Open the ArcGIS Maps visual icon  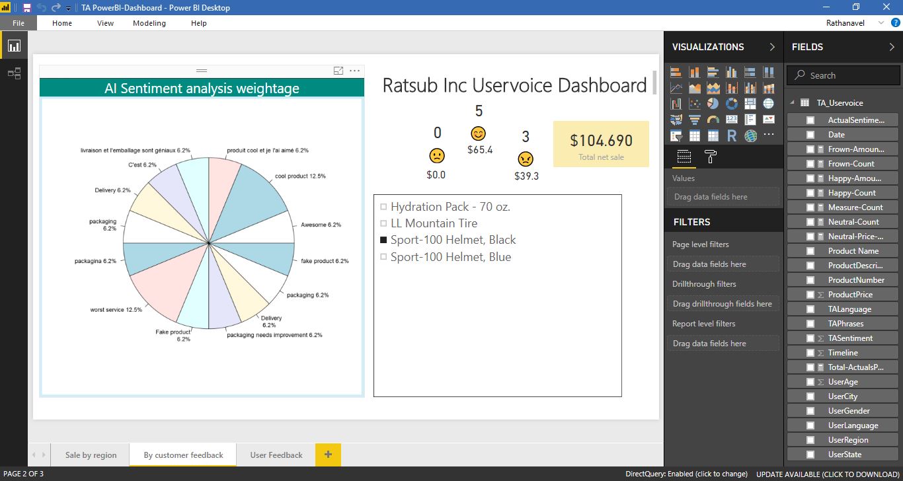[750, 135]
